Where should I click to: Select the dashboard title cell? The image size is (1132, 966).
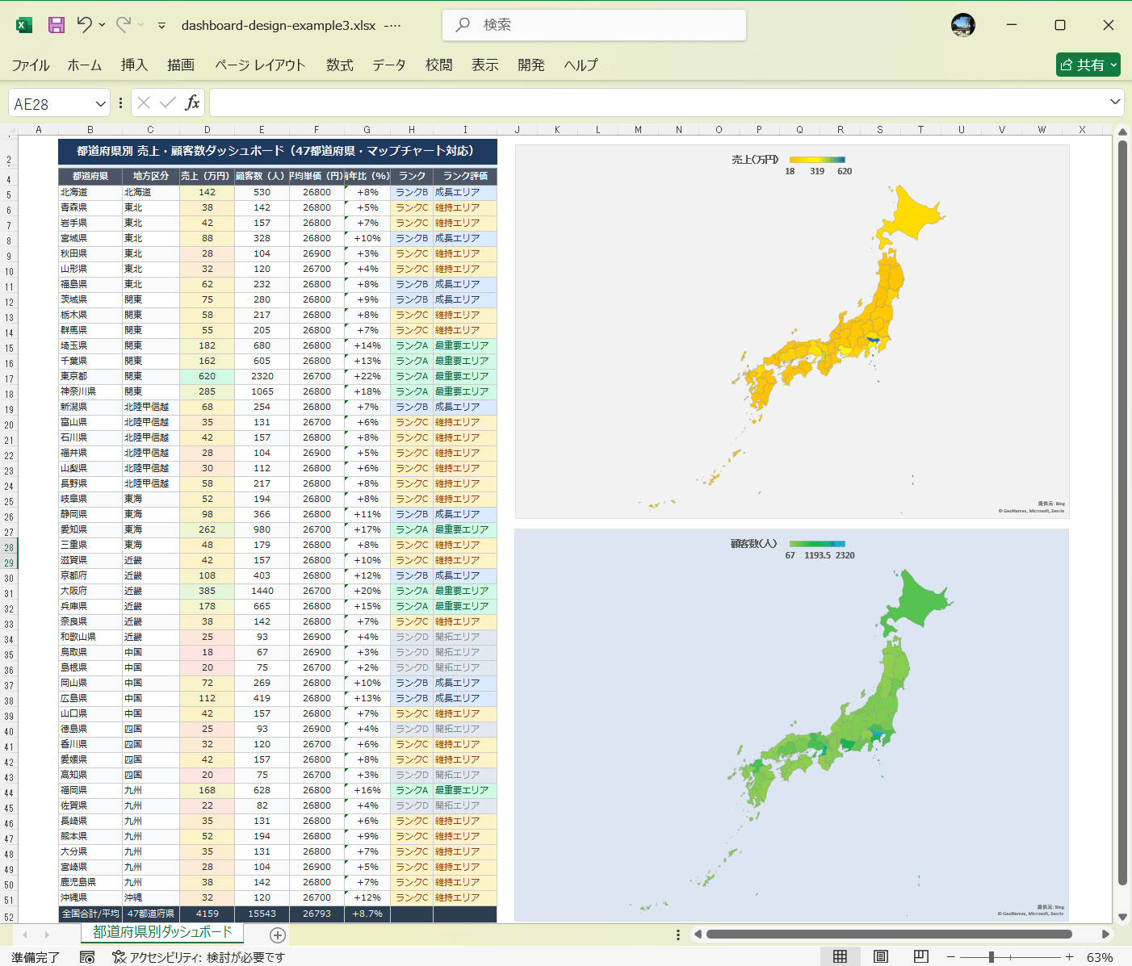tap(277, 151)
